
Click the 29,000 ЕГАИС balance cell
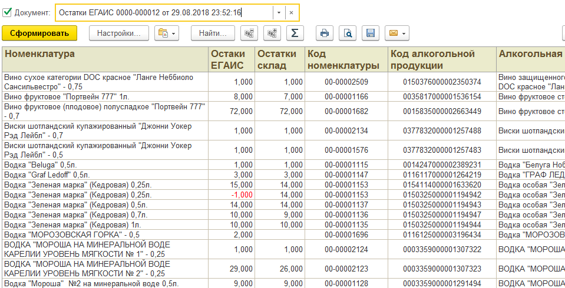tap(232, 269)
